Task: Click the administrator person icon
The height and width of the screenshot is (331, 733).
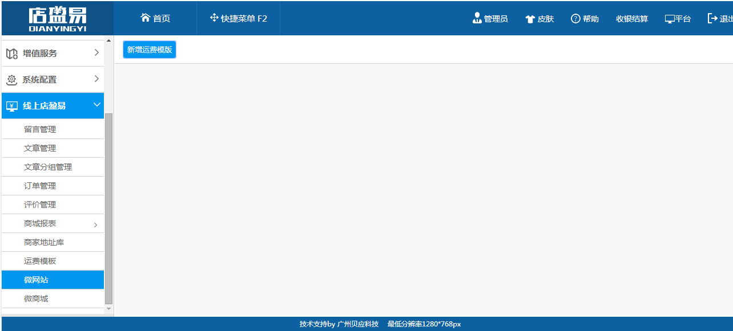Action: (x=477, y=18)
